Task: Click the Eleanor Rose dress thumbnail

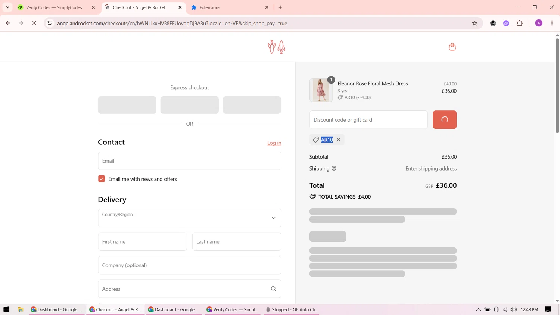Action: pos(321,90)
